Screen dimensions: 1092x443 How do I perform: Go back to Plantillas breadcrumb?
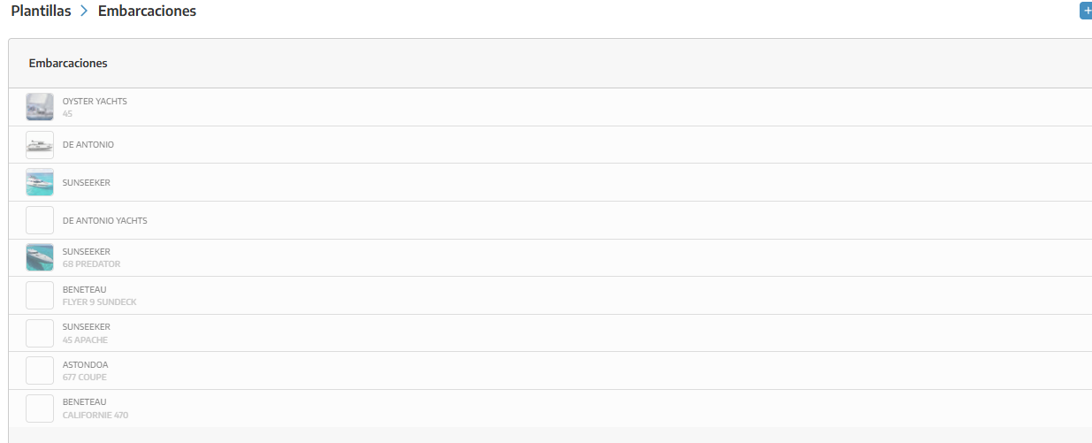[x=41, y=11]
